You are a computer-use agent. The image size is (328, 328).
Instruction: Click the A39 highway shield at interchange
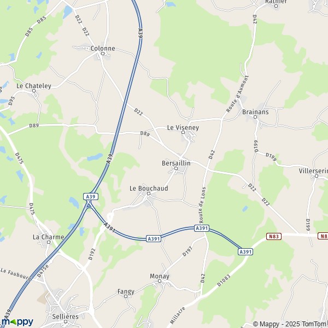click(91, 197)
